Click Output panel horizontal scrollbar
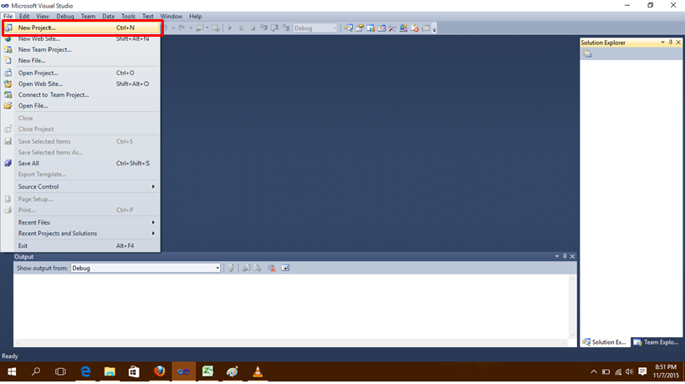This screenshot has height=384, width=685. 291,343
